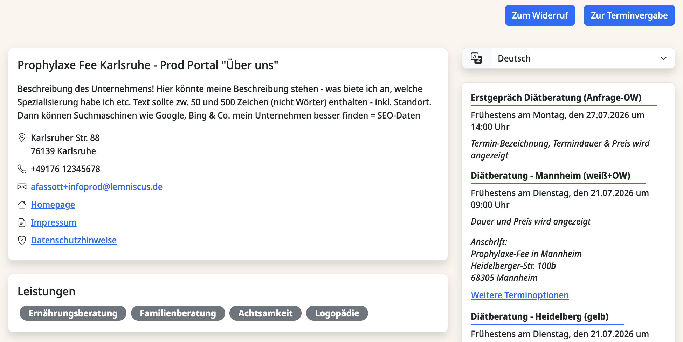The height and width of the screenshot is (342, 683).
Task: Select the Achtsamkeit service tag
Action: tap(265, 313)
